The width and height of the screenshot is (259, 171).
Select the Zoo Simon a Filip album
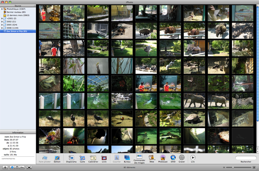point(18,31)
